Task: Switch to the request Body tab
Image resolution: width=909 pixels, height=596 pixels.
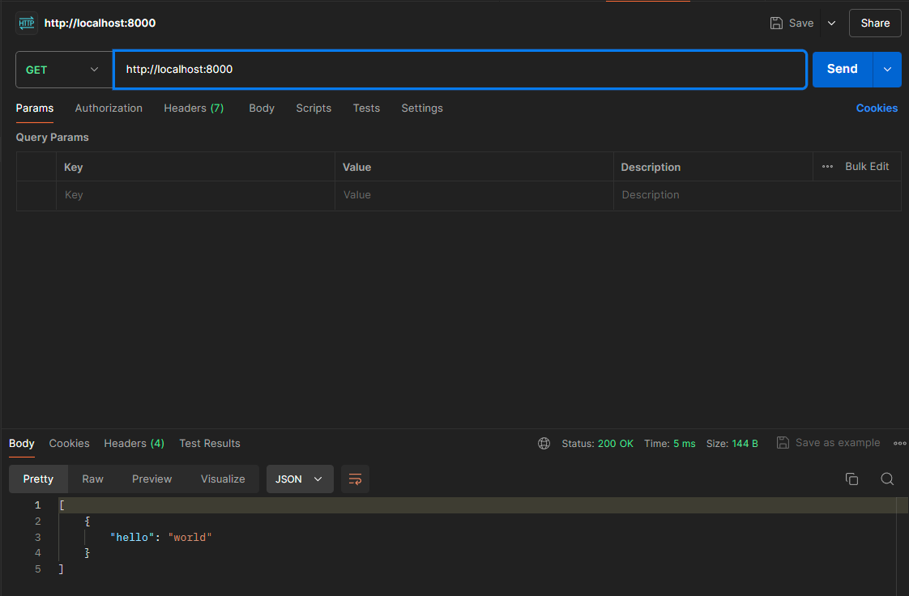Action: tap(262, 109)
